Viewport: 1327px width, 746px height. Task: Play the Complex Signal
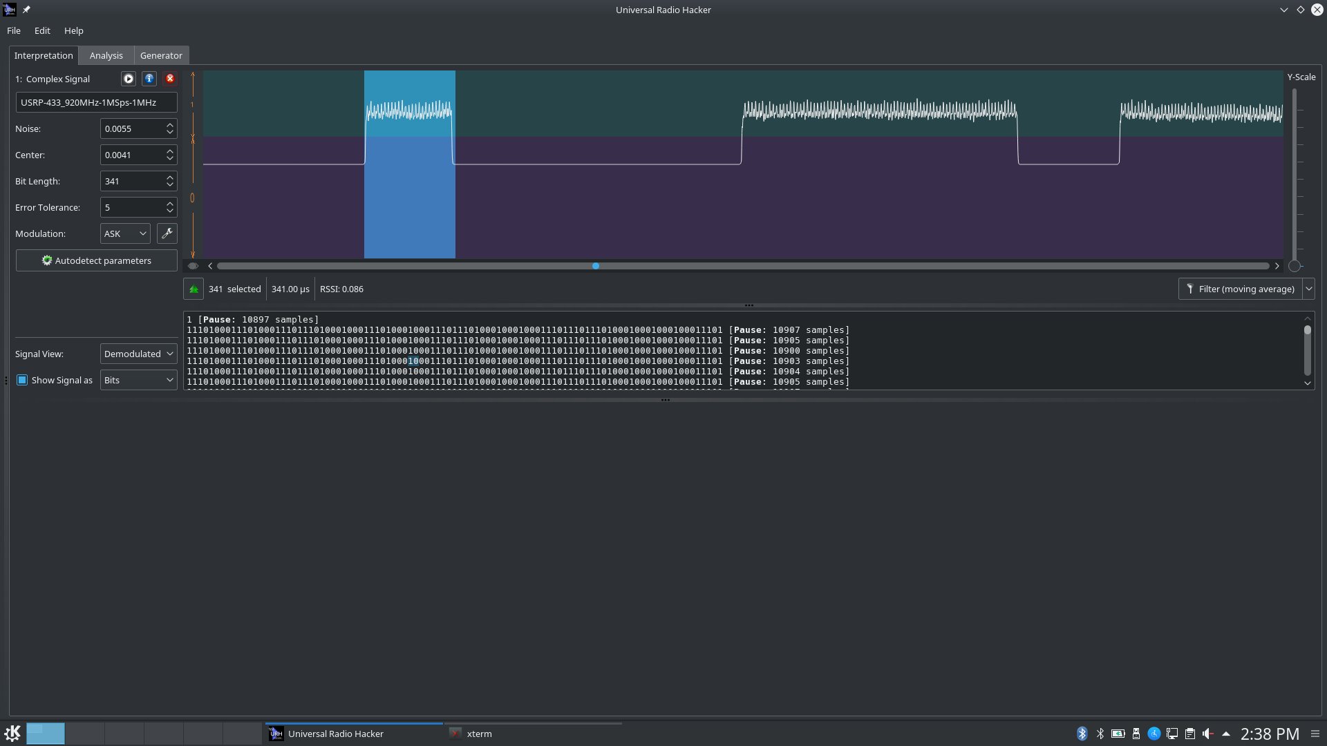[129, 79]
